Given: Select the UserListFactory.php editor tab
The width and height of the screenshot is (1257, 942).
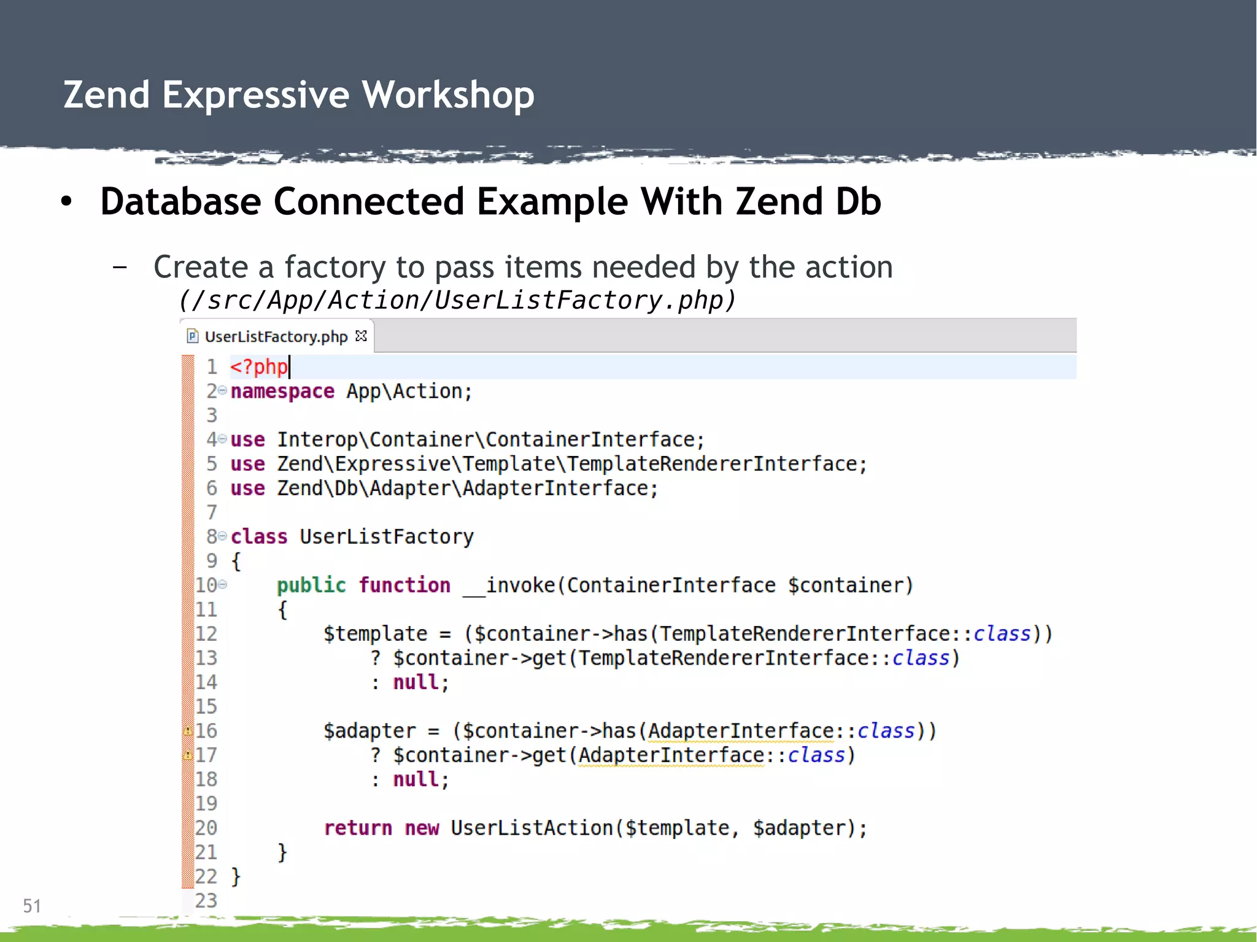Looking at the screenshot, I should pyautogui.click(x=277, y=336).
